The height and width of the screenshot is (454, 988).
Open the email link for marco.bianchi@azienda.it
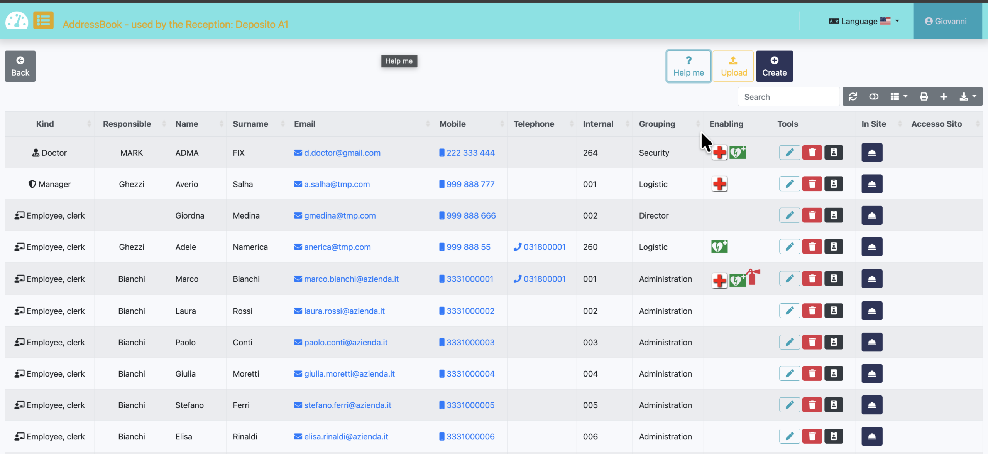[x=351, y=279]
